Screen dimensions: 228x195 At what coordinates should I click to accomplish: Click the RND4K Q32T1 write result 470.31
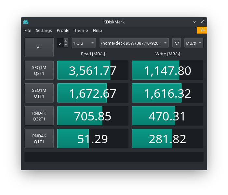click(x=168, y=116)
